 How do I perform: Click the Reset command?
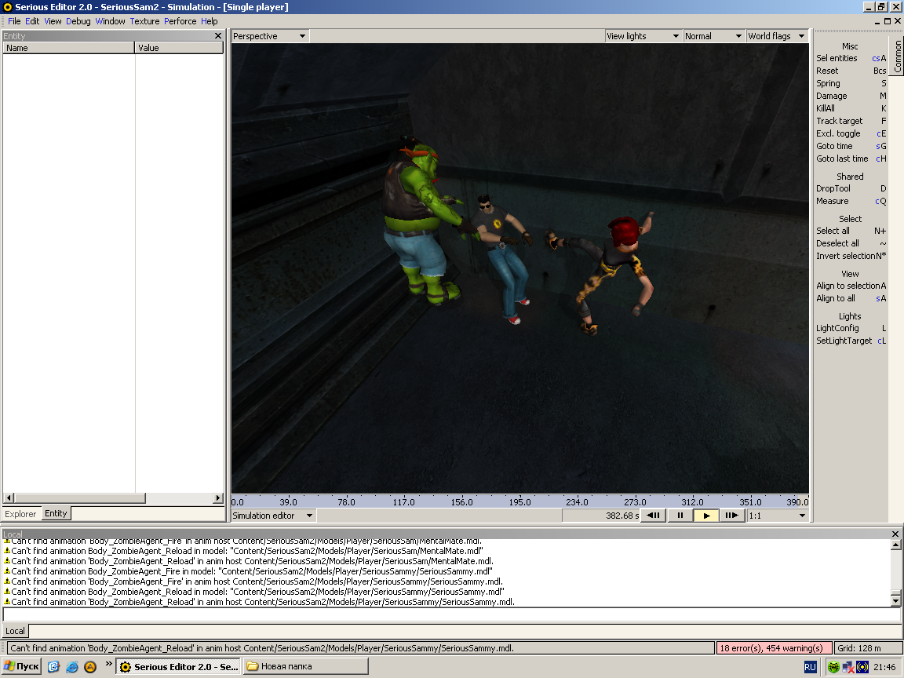click(x=851, y=71)
